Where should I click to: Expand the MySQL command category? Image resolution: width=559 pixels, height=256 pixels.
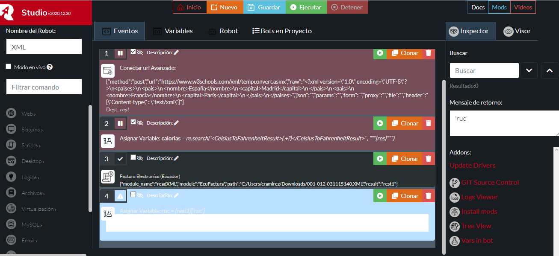(x=32, y=225)
